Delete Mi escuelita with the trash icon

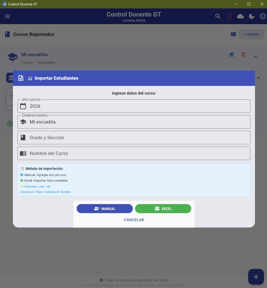tap(243, 54)
